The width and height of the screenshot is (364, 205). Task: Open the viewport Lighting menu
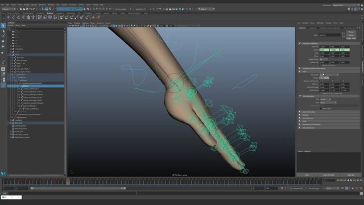(x=85, y=23)
